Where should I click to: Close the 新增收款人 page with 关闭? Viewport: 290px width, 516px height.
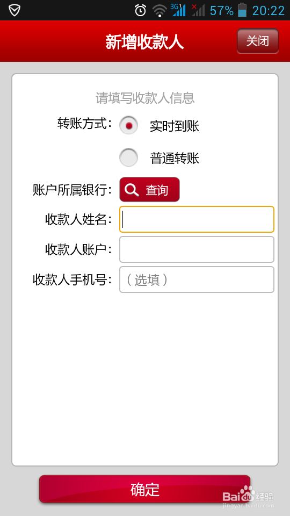258,41
